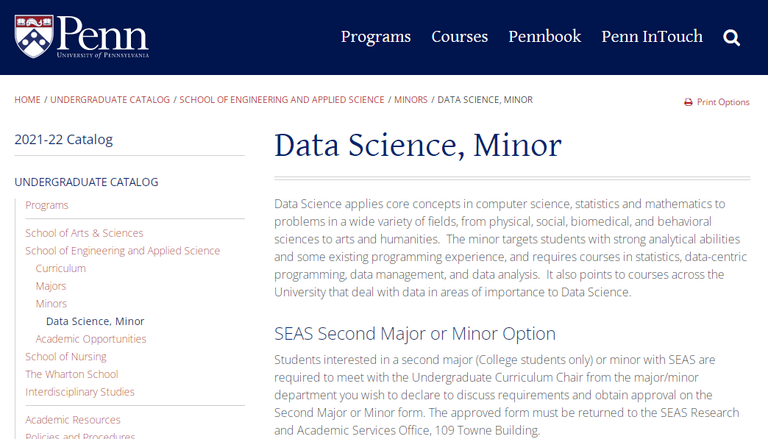This screenshot has height=439, width=768.
Task: Go to The Wharton School sidebar link
Action: (72, 374)
